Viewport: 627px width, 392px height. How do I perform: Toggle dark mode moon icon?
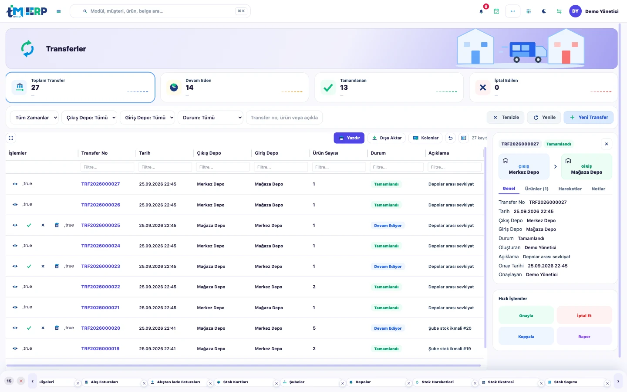tap(544, 11)
